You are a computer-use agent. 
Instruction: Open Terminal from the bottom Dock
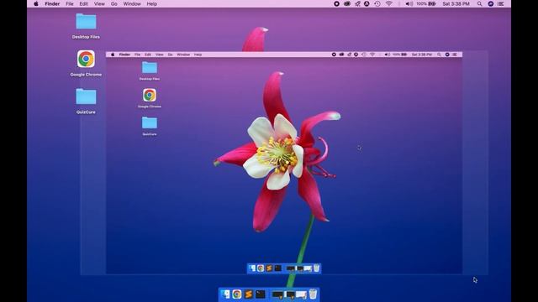click(x=261, y=294)
